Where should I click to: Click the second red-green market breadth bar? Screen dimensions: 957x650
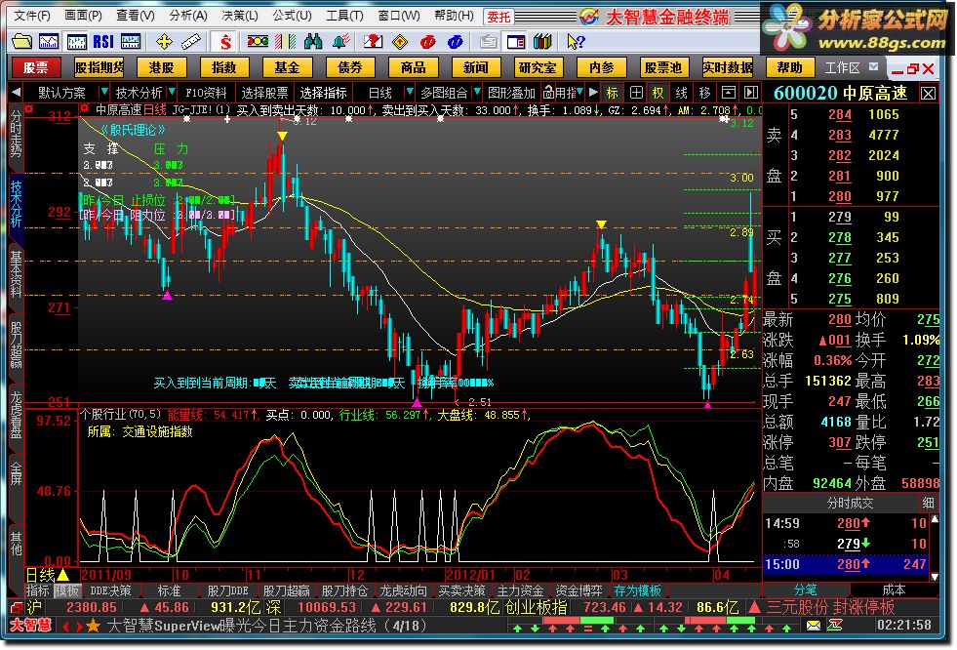(720, 620)
